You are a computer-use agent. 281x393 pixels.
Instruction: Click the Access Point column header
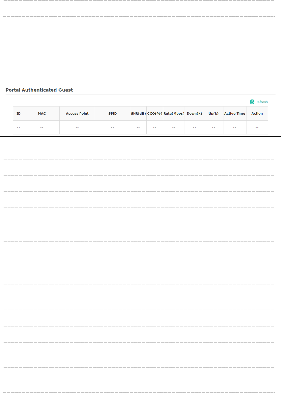click(x=77, y=114)
